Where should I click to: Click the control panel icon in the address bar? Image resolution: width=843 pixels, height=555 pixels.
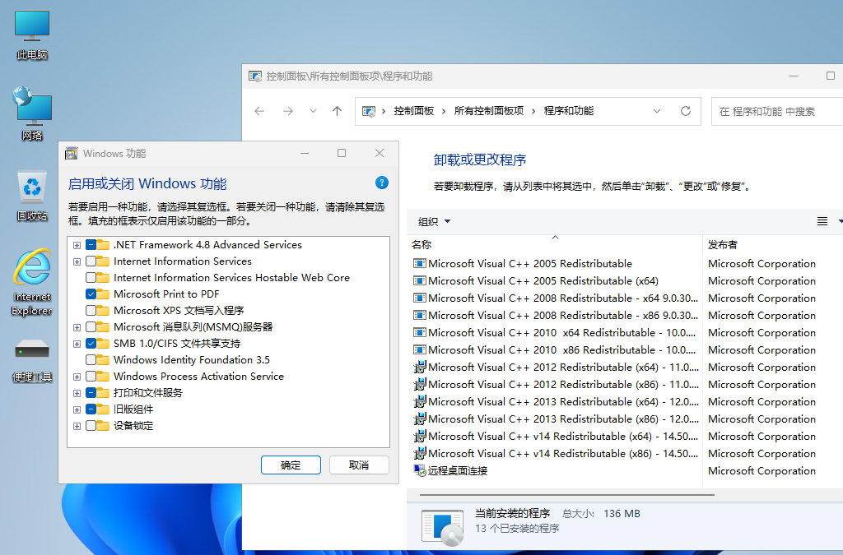click(x=369, y=111)
